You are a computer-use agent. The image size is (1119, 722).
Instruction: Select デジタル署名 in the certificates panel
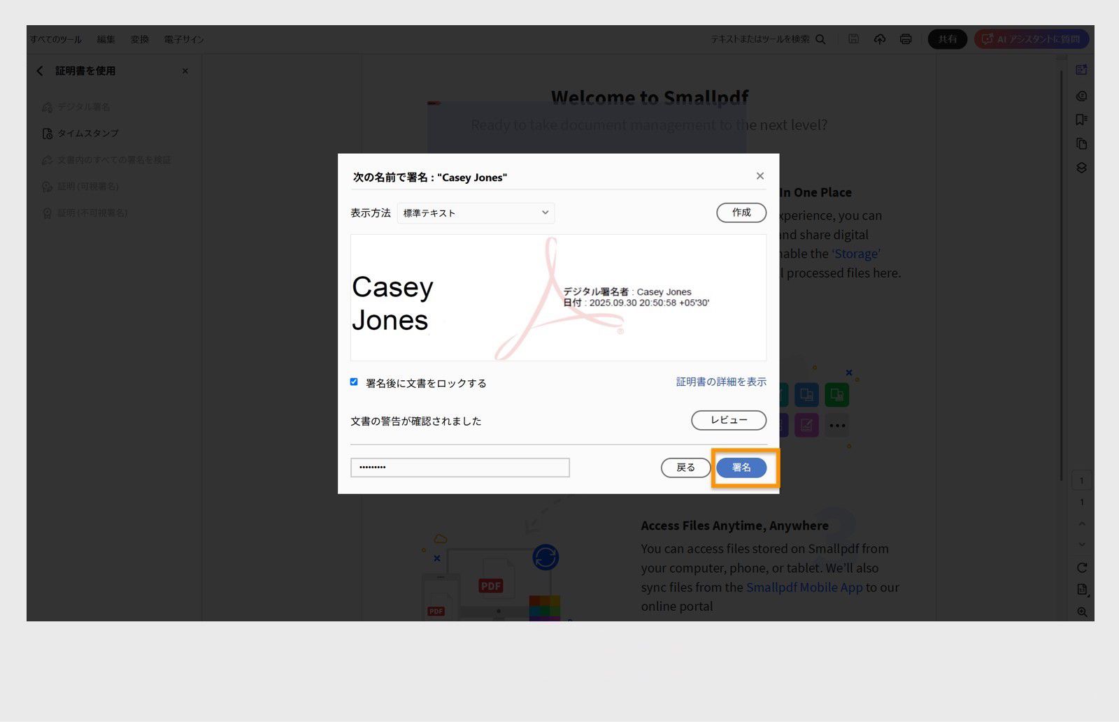click(76, 107)
